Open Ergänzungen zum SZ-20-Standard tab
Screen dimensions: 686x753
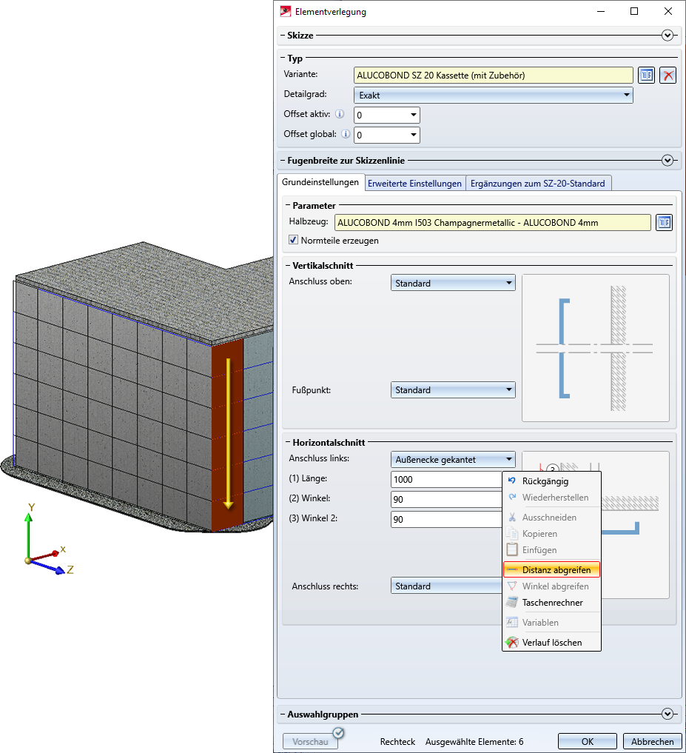(537, 184)
